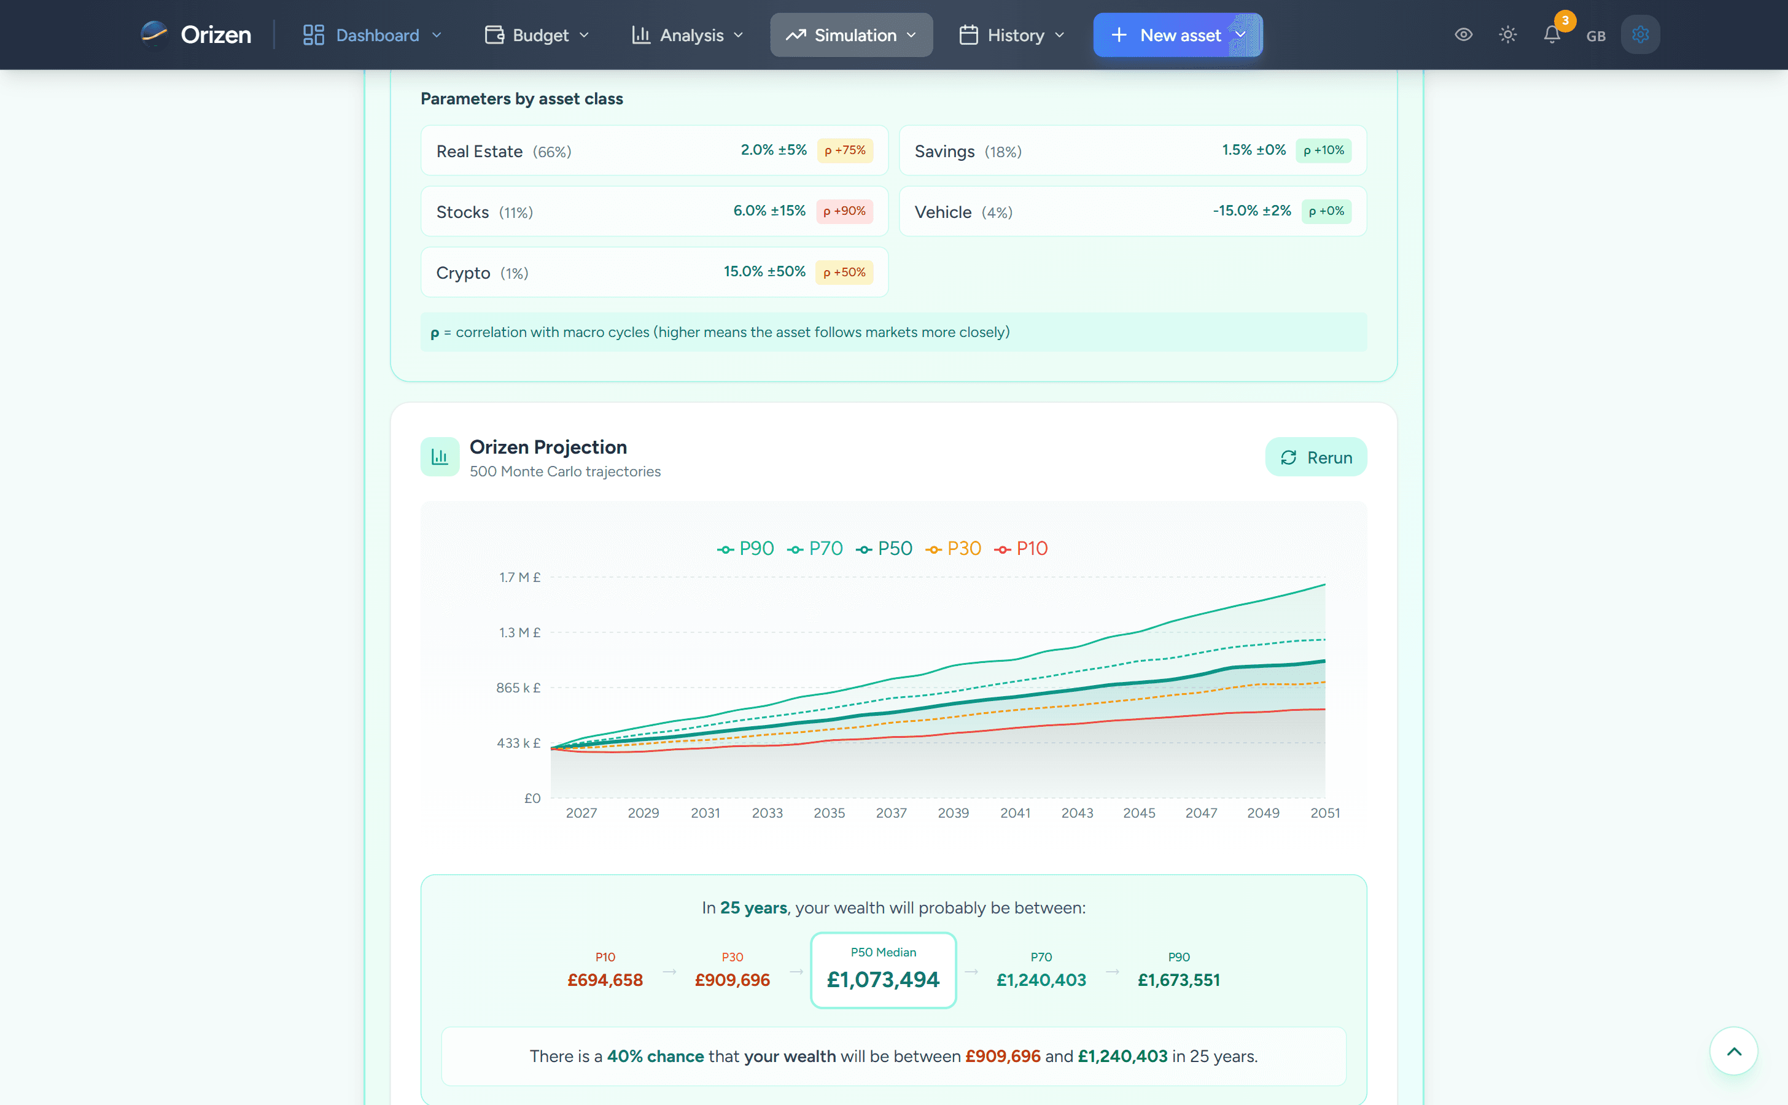Click the Dashboard grid icon
1788x1105 pixels.
(x=314, y=35)
